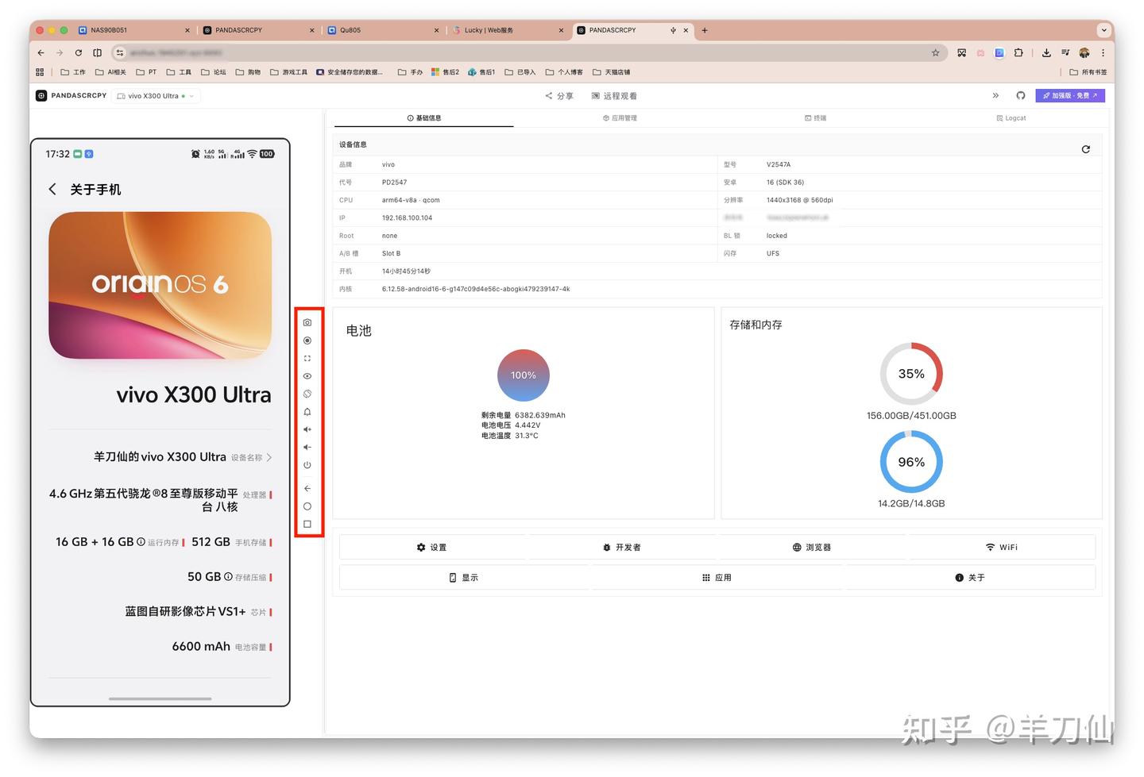Open the browser apps grid icon
This screenshot has height=777, width=1144.
(x=40, y=72)
